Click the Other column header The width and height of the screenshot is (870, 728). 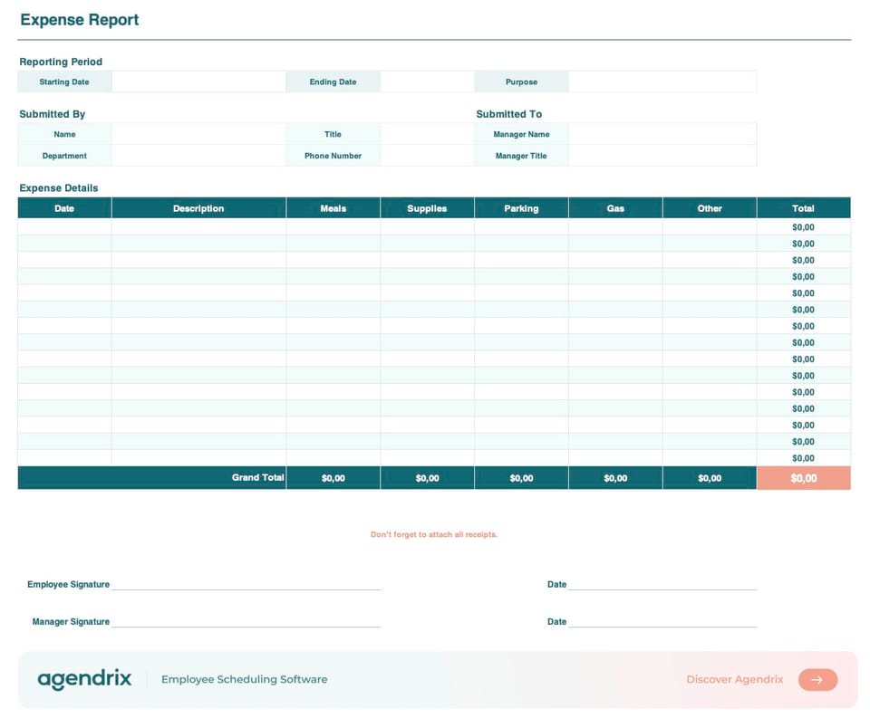click(x=710, y=208)
